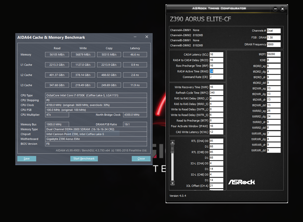This screenshot has height=222, width=303.
Task: Click the Save button
Action: (x=27, y=159)
